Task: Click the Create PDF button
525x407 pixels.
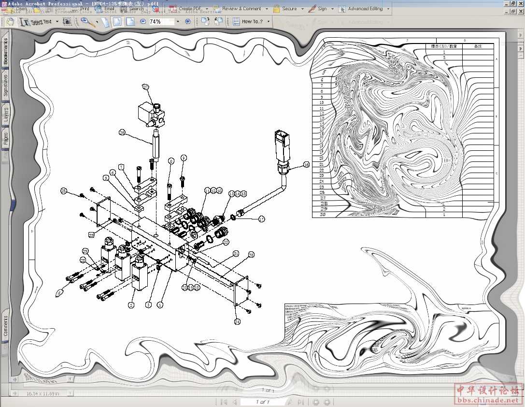Action: (x=186, y=9)
